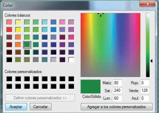The image size is (159, 113).
Task: Select the bright red basic color swatch
Action: [9, 29]
